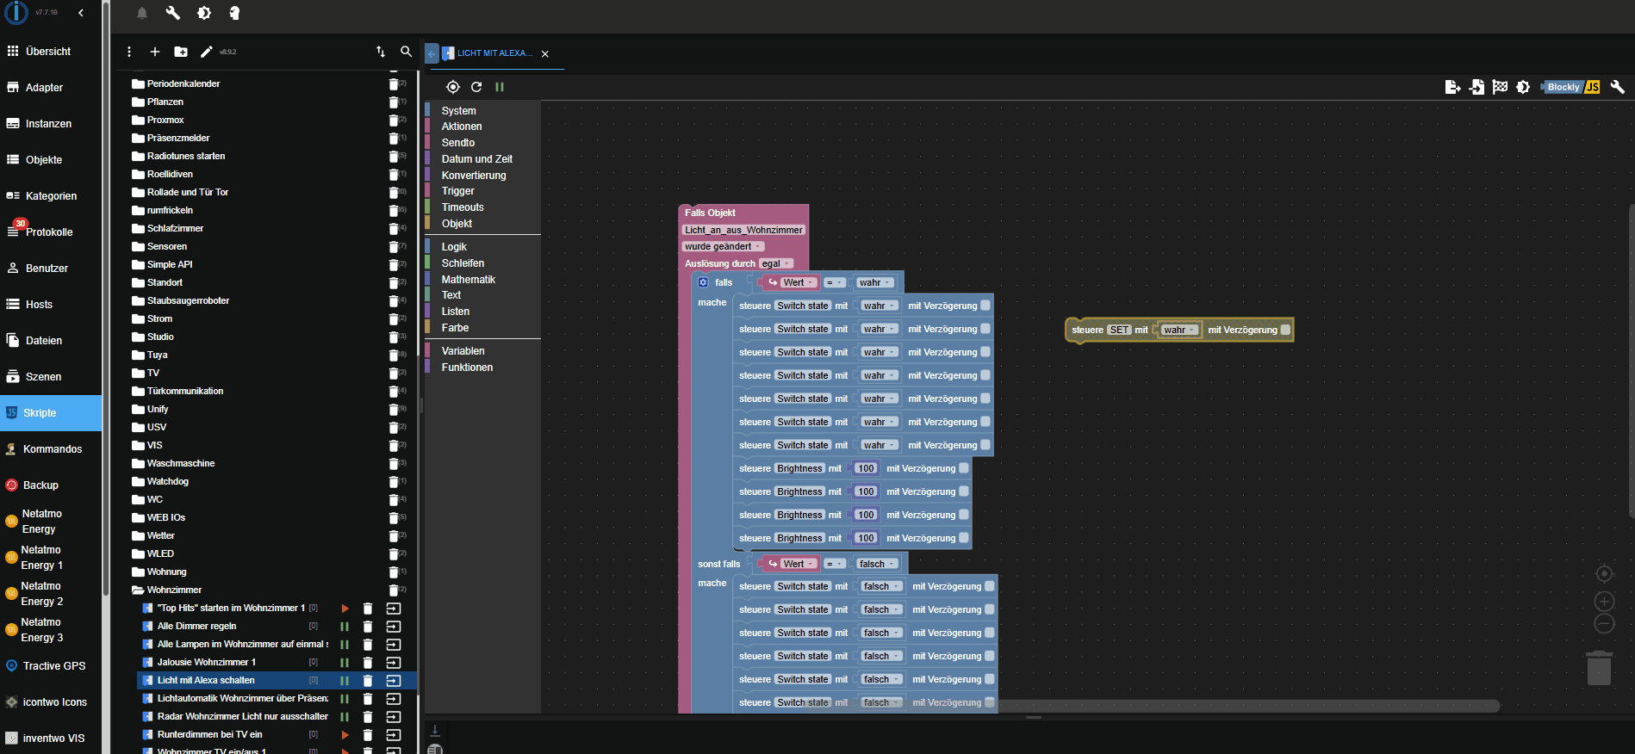Open the 'wurde geändert' dropdown in trigger block
The width and height of the screenshot is (1635, 754).
(x=723, y=247)
